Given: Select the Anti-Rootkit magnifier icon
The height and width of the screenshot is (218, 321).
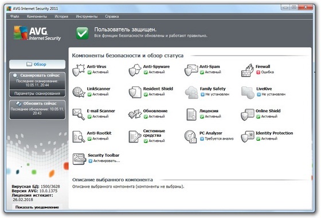Looking at the screenshot, I should [79, 137].
